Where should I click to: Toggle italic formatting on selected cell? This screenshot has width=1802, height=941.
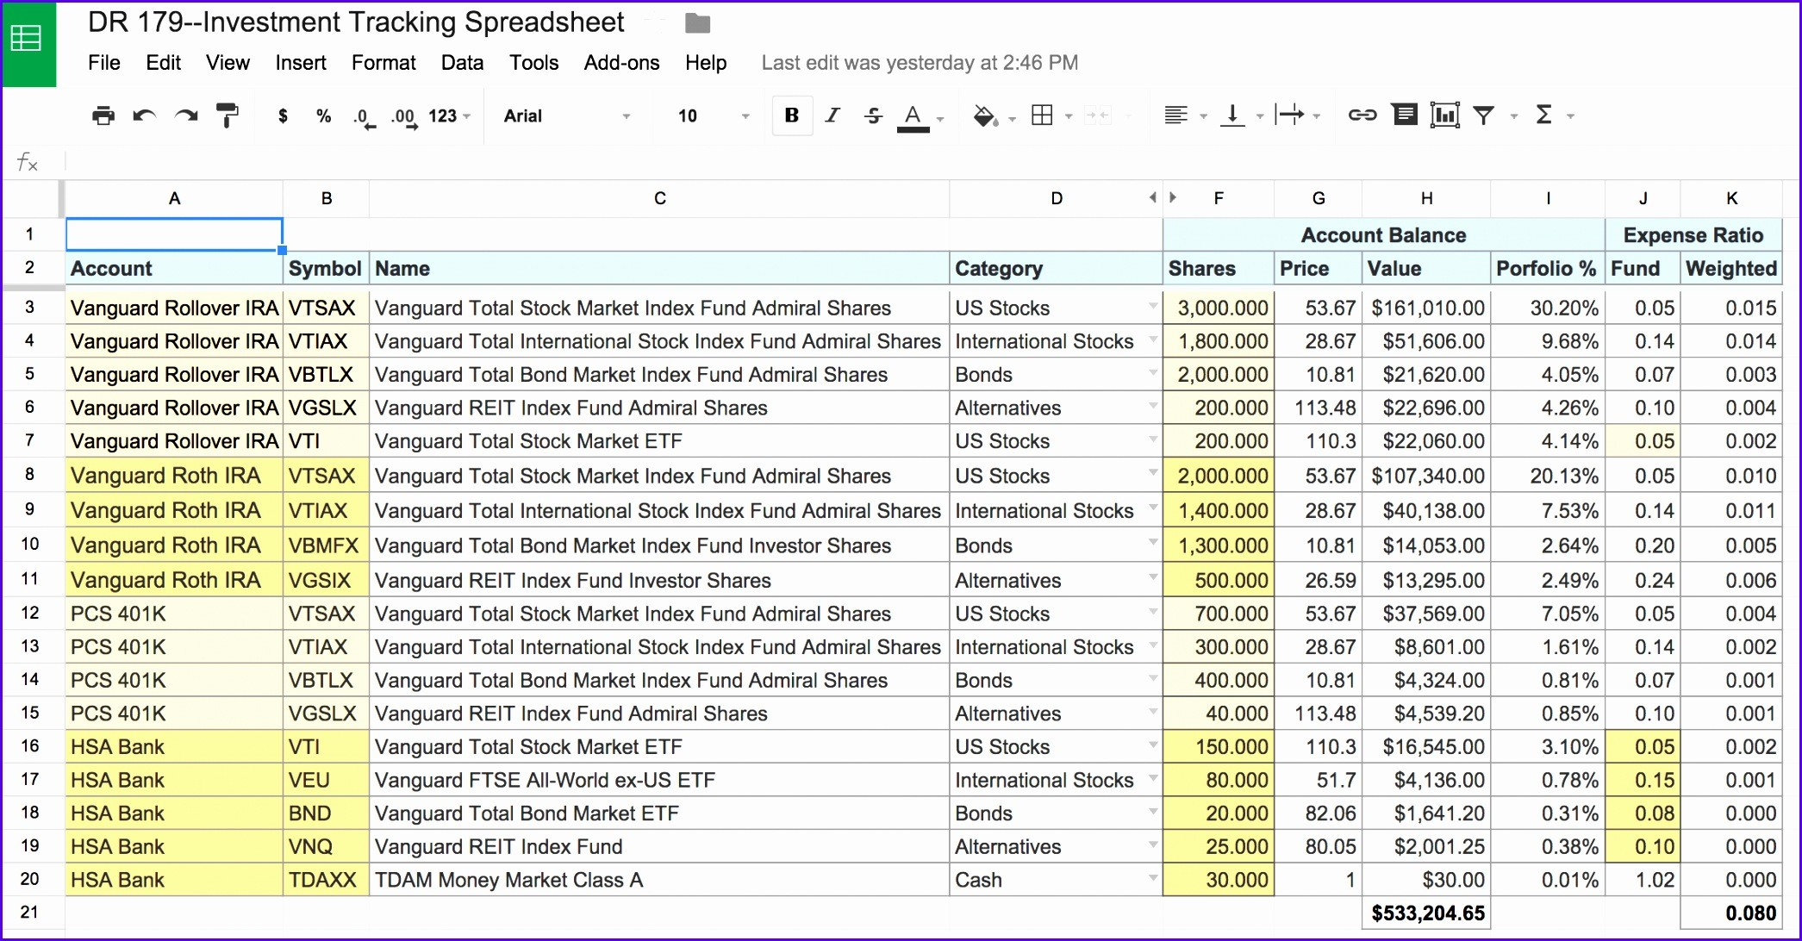tap(833, 115)
